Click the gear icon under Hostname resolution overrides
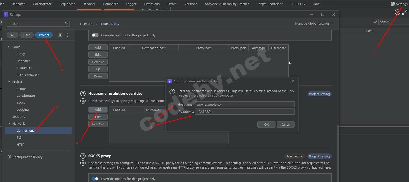Screen dimensions: 409x182 [x=83, y=101]
